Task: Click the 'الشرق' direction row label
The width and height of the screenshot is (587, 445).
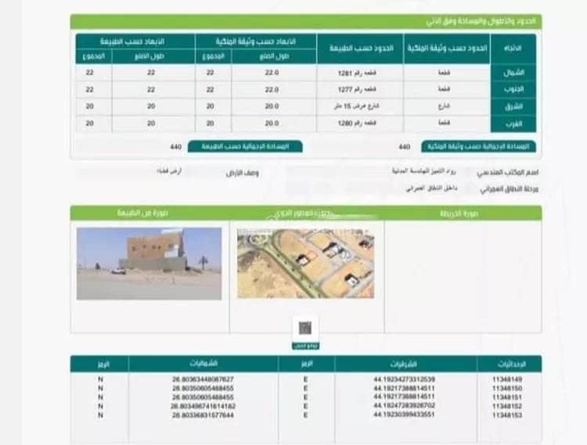Action: pos(515,106)
